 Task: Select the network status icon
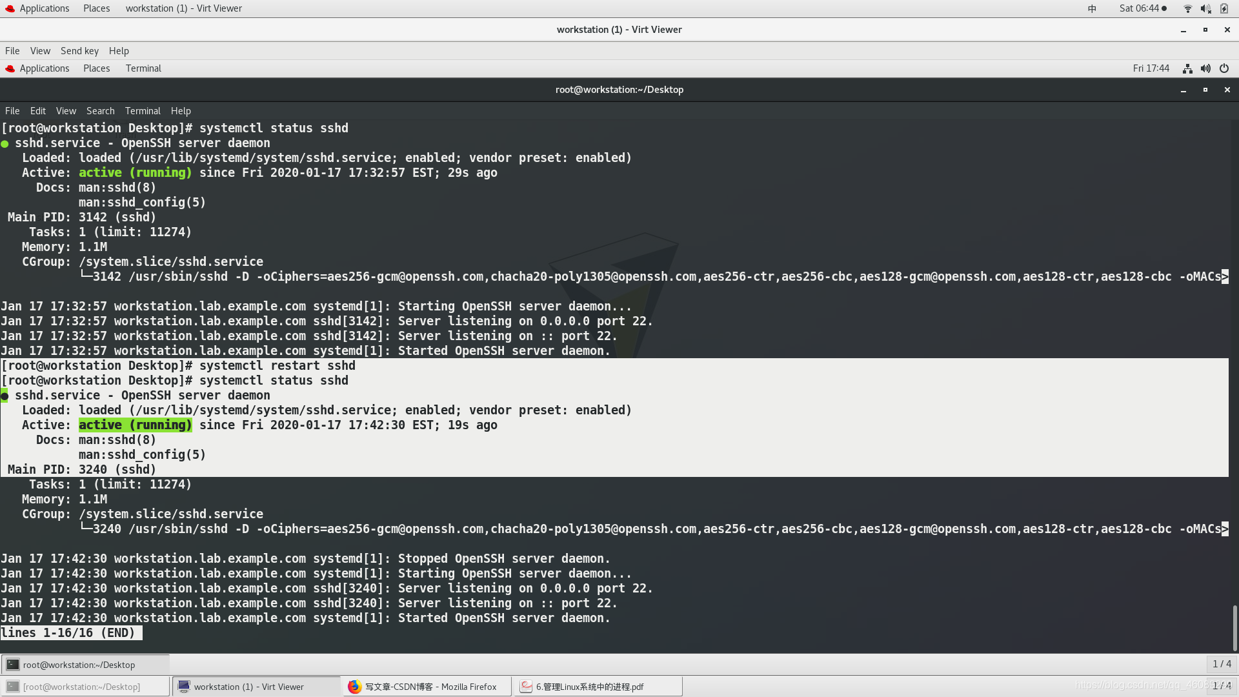[x=1186, y=8]
